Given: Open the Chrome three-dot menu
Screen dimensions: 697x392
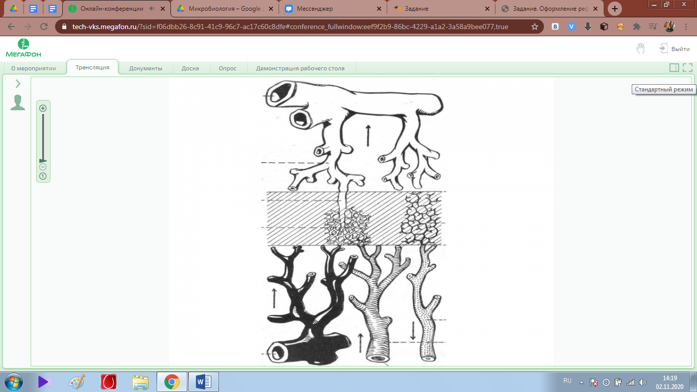Looking at the screenshot, I should [x=686, y=27].
